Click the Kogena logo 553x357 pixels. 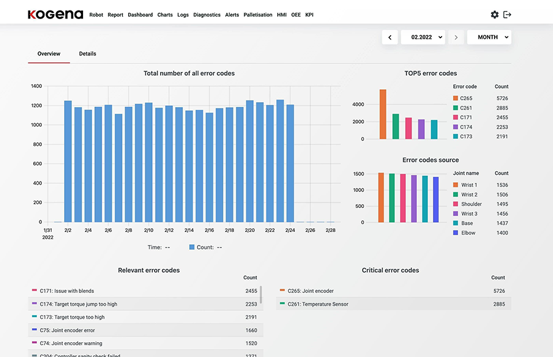(55, 15)
